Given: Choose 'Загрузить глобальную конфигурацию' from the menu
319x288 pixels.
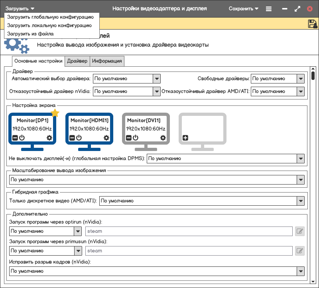Looking at the screenshot, I should [50, 17].
